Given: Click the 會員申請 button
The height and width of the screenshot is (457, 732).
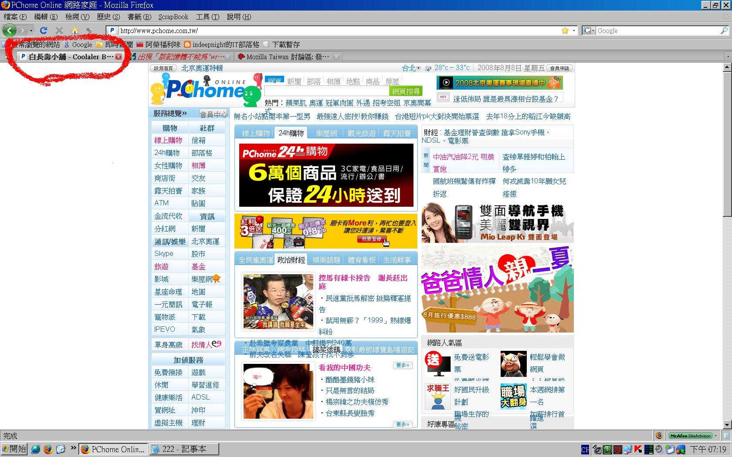Looking at the screenshot, I should coord(559,68).
